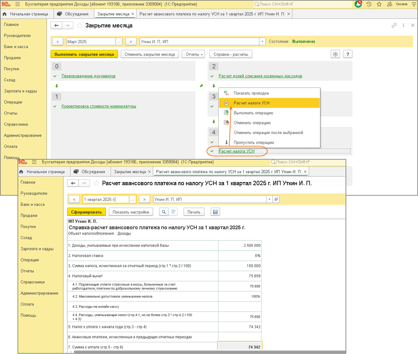Open Корректировка стоимости номенклатуры link

[x=99, y=106]
